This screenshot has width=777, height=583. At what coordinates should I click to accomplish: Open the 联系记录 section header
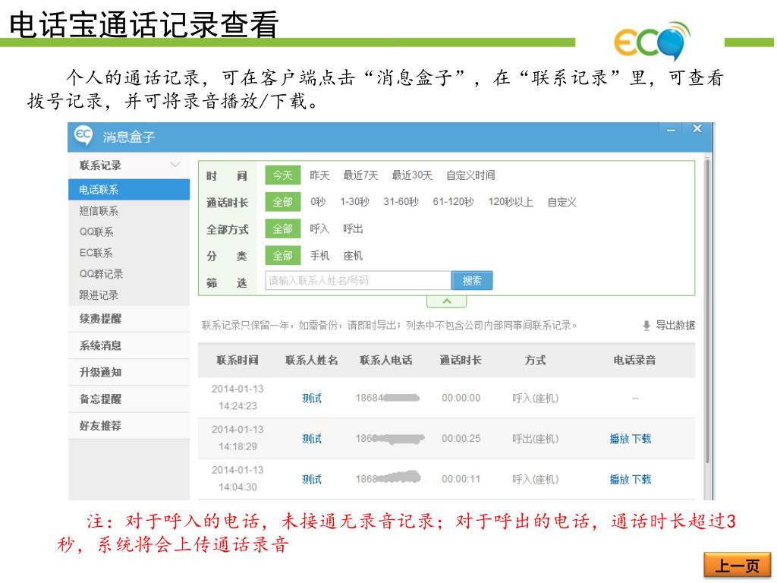129,165
